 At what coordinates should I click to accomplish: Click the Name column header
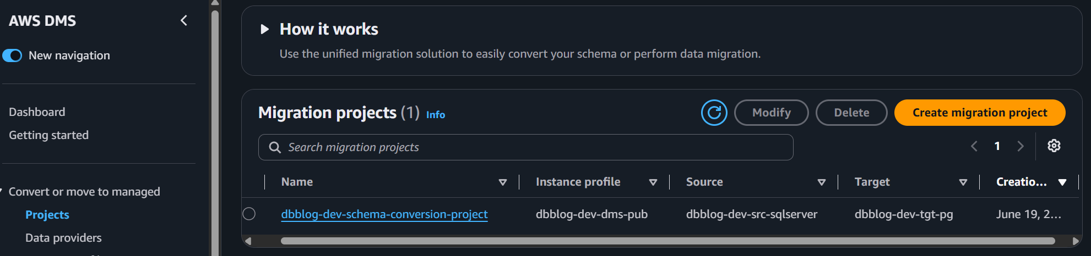point(297,182)
